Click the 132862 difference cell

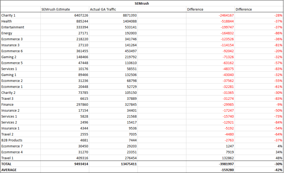[x=210, y=158]
